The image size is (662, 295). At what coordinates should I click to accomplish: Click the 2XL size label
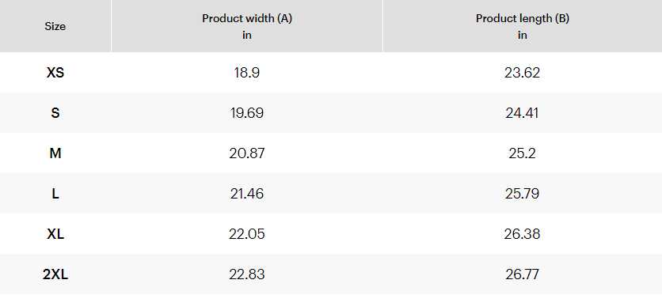(x=55, y=274)
